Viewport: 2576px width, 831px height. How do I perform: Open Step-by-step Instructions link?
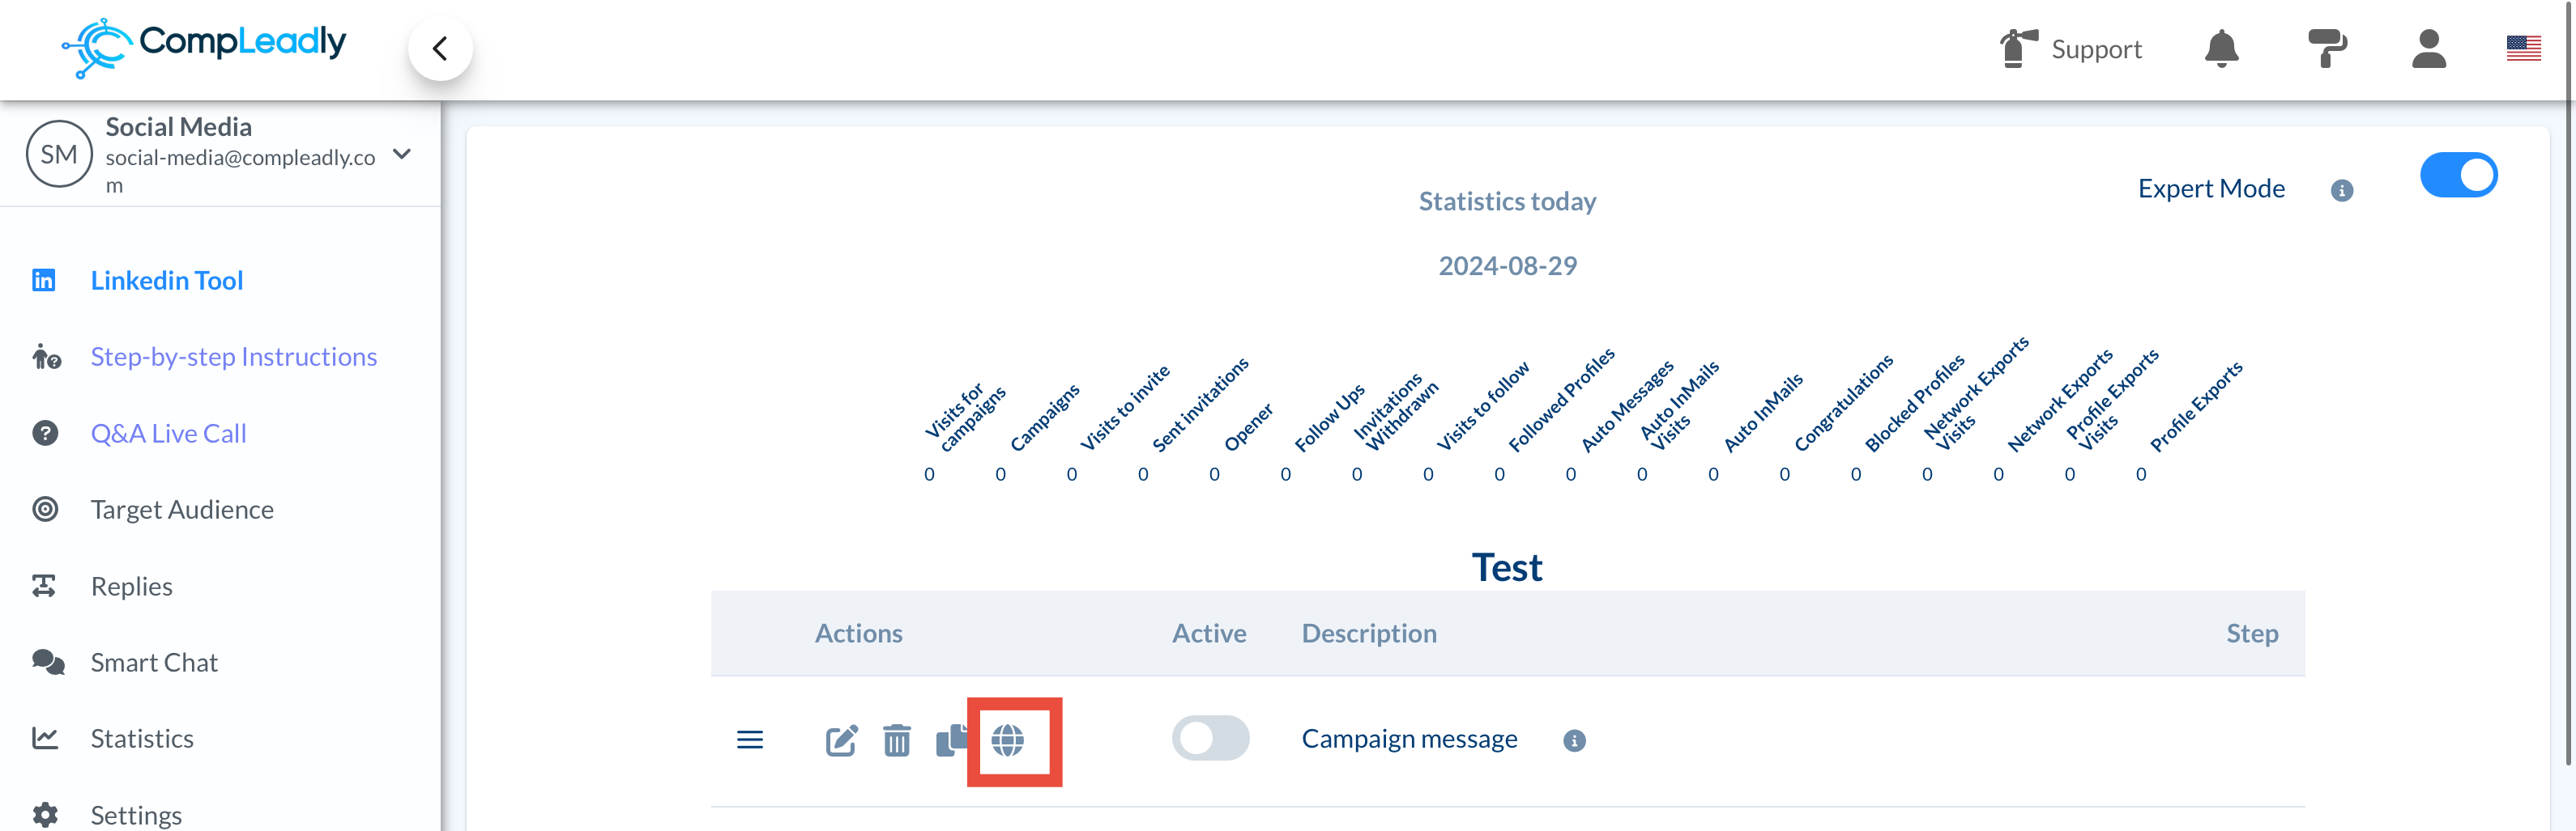pyautogui.click(x=233, y=357)
